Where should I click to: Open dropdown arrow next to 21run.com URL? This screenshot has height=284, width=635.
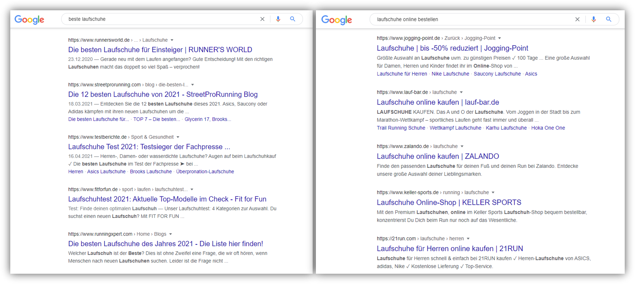point(468,239)
